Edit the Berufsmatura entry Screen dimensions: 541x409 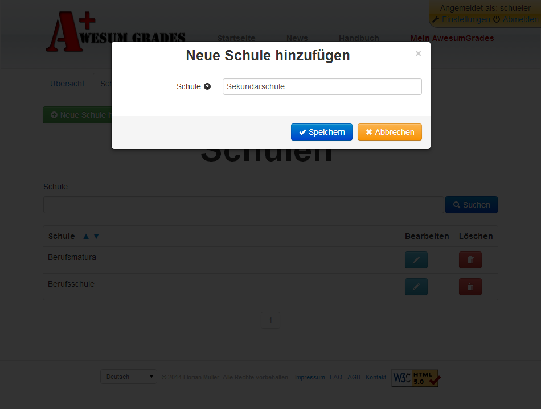(416, 260)
